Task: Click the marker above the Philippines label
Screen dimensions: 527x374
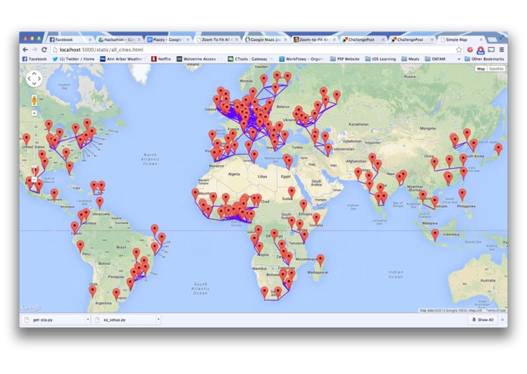Action: coord(462,195)
